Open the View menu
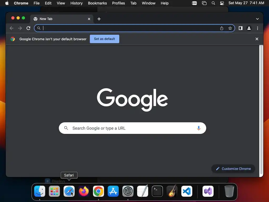Image resolution: width=269 pixels, height=202 pixels. pos(61,3)
